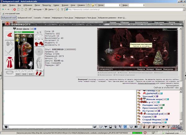Click the smiley face emoticon icon

[x=131, y=127]
